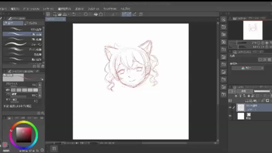The image size is (272, 153).
Task: Select the third pencil brush in list
Action: coord(22,39)
